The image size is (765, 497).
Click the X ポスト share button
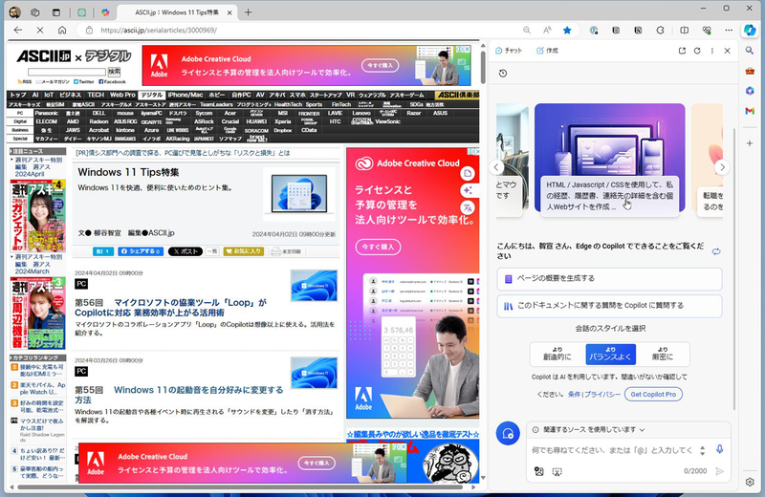point(186,251)
